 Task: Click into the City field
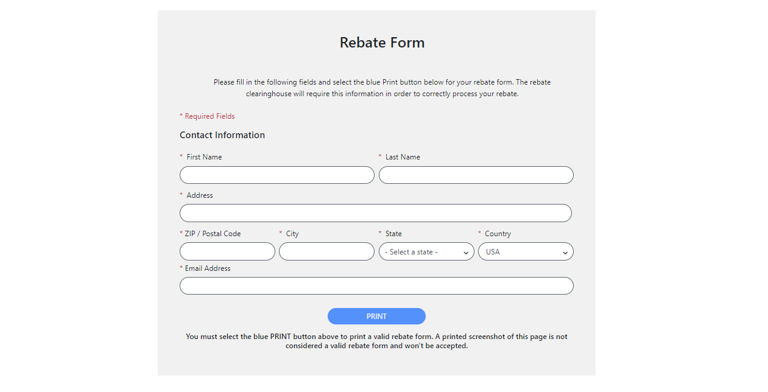click(x=326, y=251)
